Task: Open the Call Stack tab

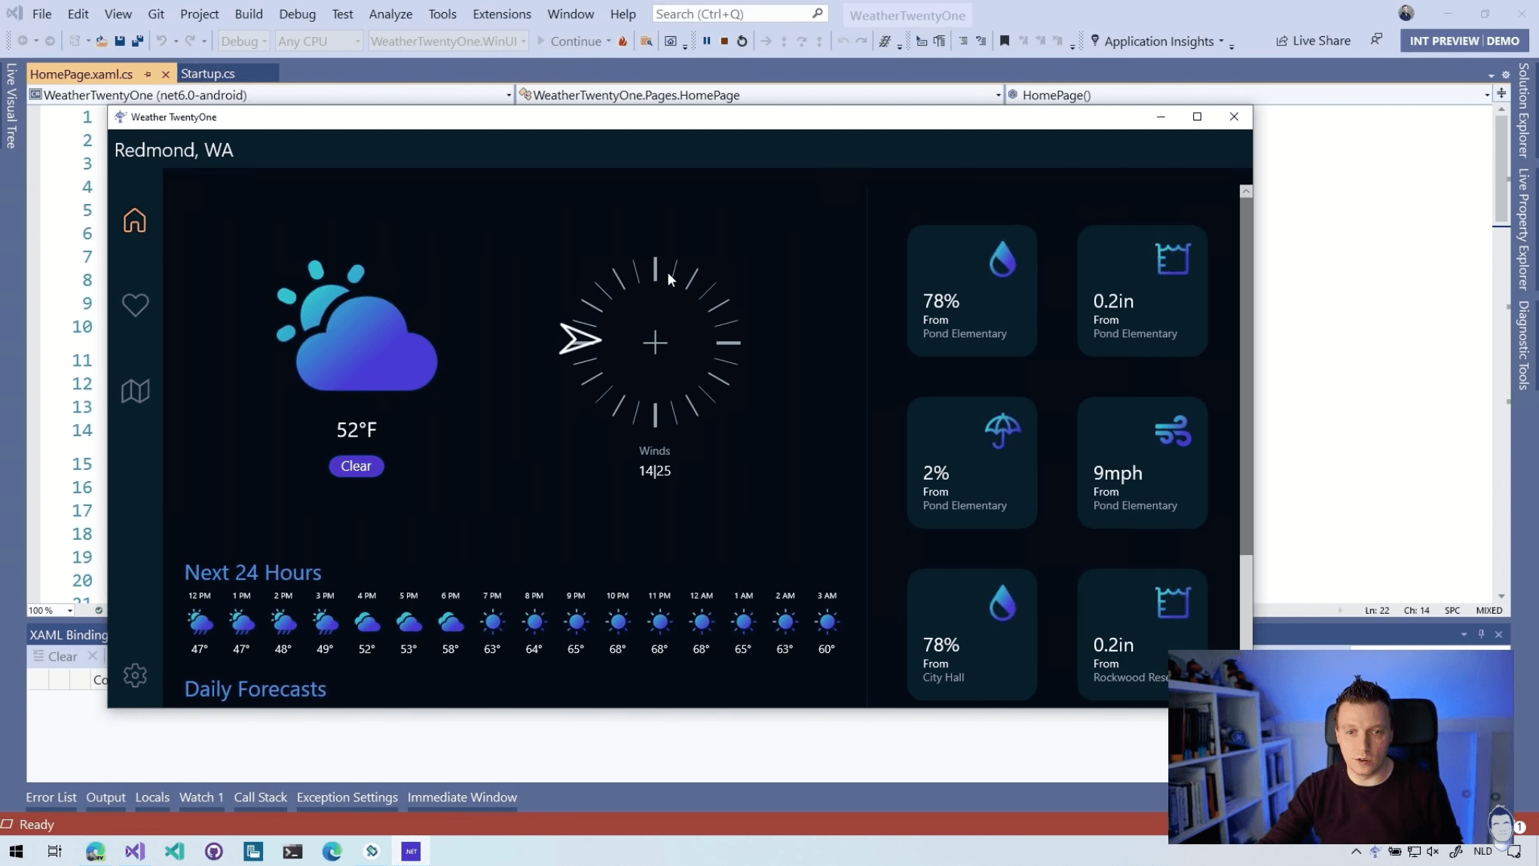Action: click(260, 797)
